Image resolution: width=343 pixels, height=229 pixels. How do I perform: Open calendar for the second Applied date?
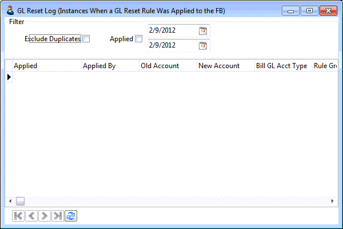tap(203, 46)
